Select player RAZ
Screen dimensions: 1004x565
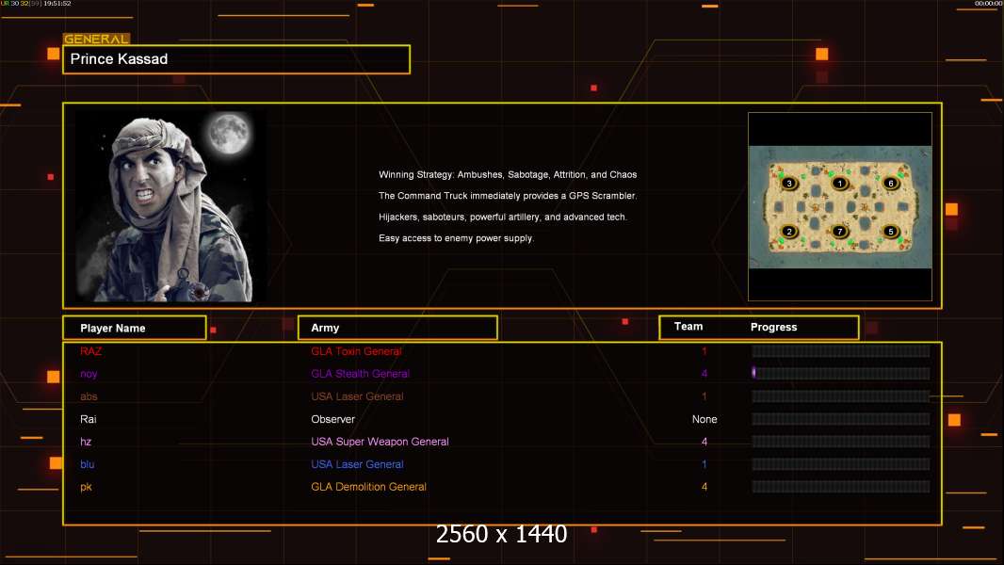(91, 351)
